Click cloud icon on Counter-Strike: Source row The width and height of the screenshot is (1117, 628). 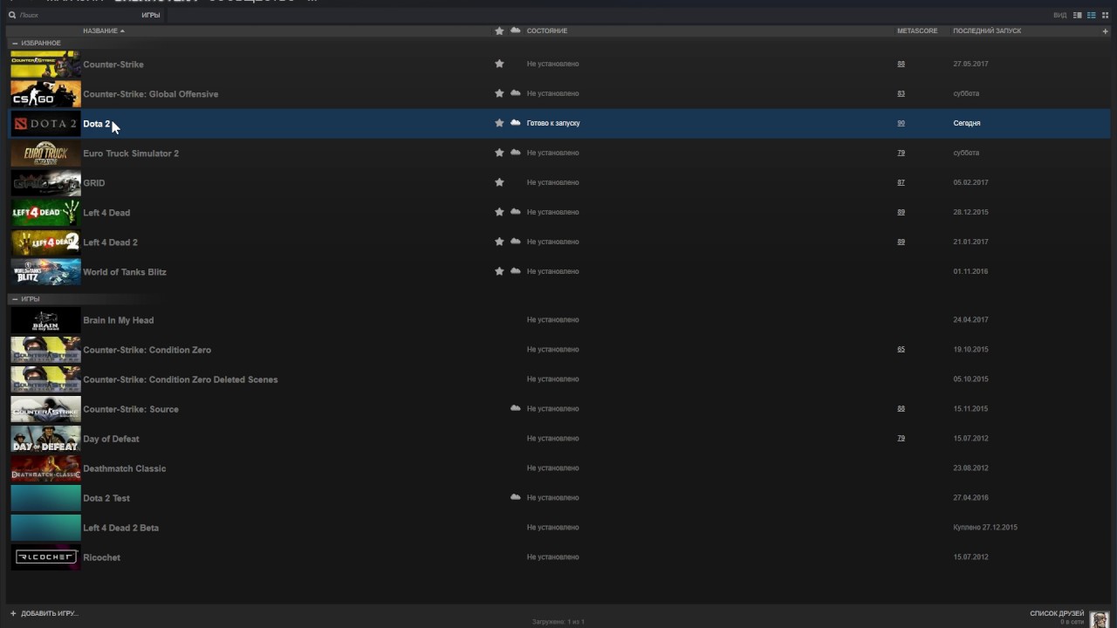point(516,408)
